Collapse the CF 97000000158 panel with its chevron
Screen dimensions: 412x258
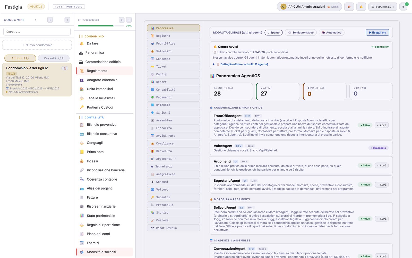coord(129,20)
